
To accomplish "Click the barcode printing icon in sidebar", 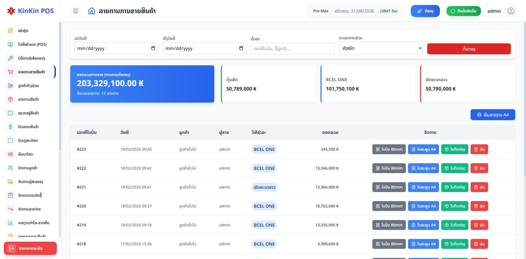I will [10, 154].
